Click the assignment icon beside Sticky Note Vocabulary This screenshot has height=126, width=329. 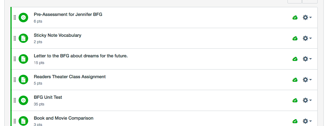coord(24,38)
